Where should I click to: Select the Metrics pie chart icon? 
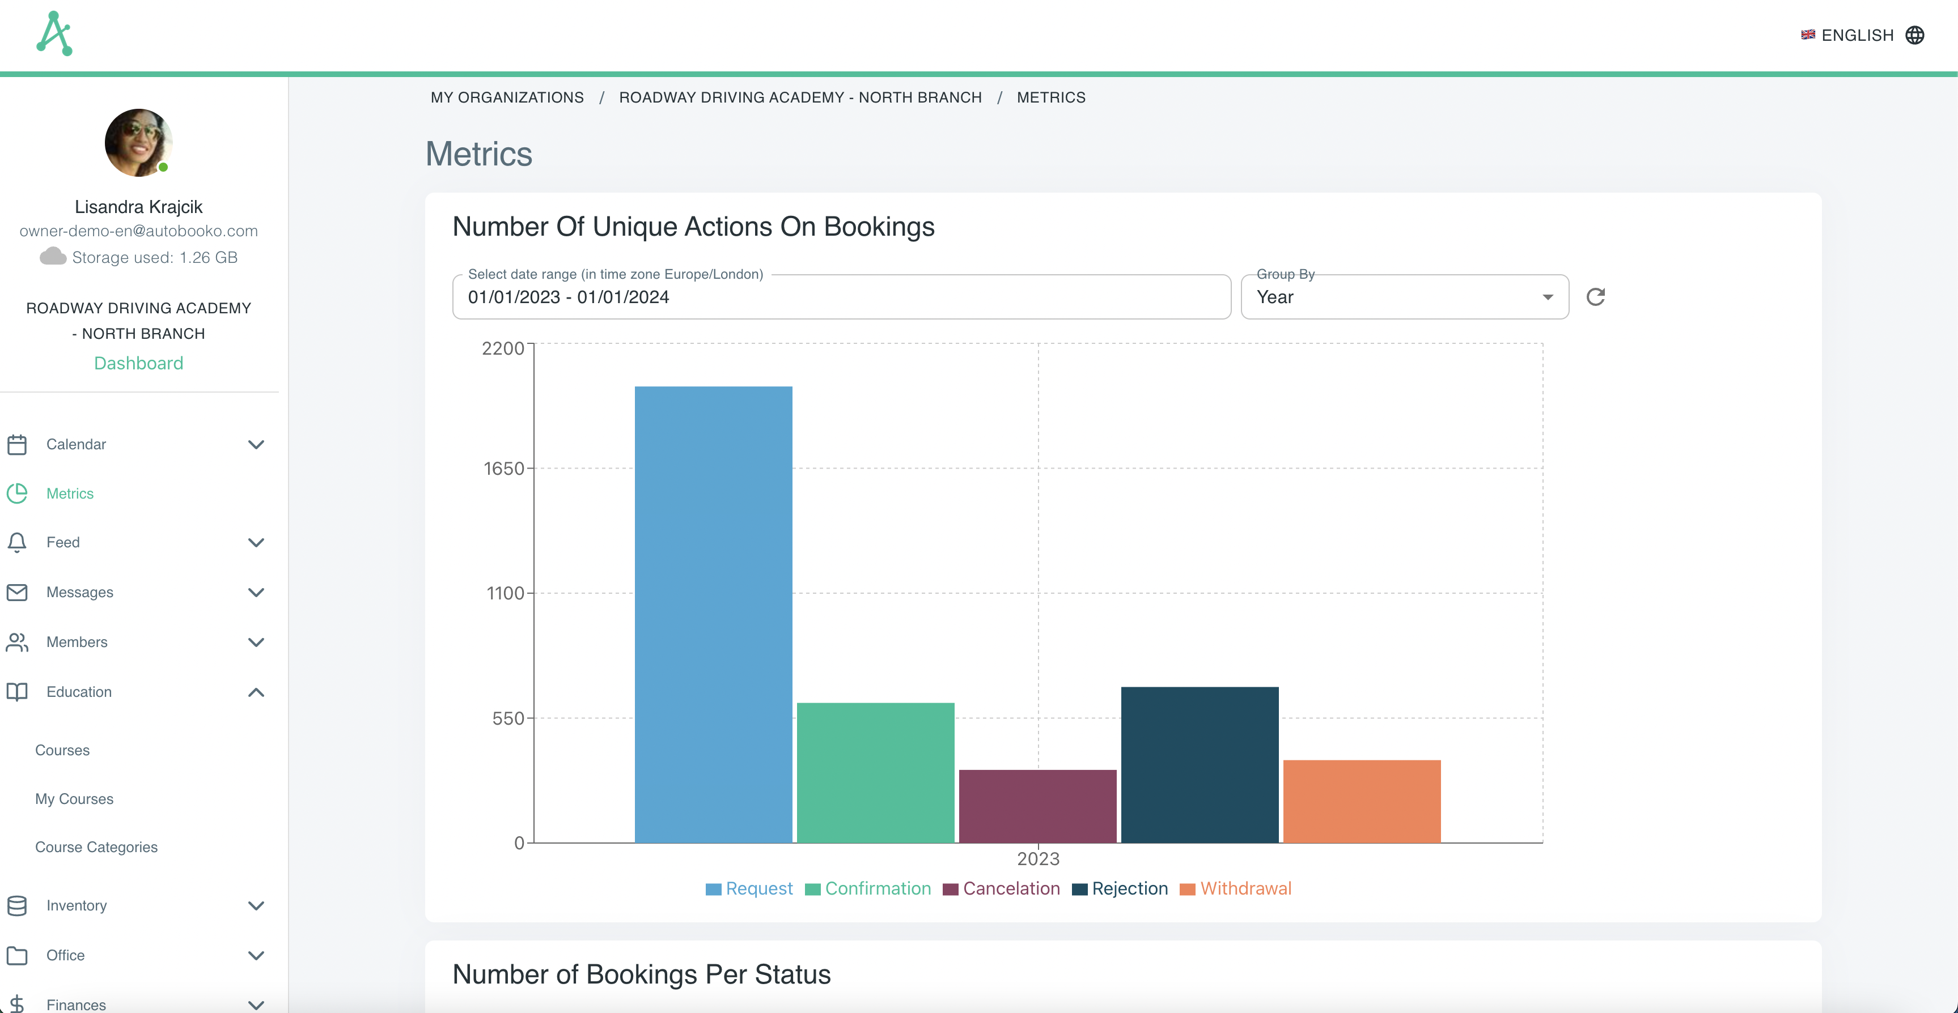(x=18, y=492)
